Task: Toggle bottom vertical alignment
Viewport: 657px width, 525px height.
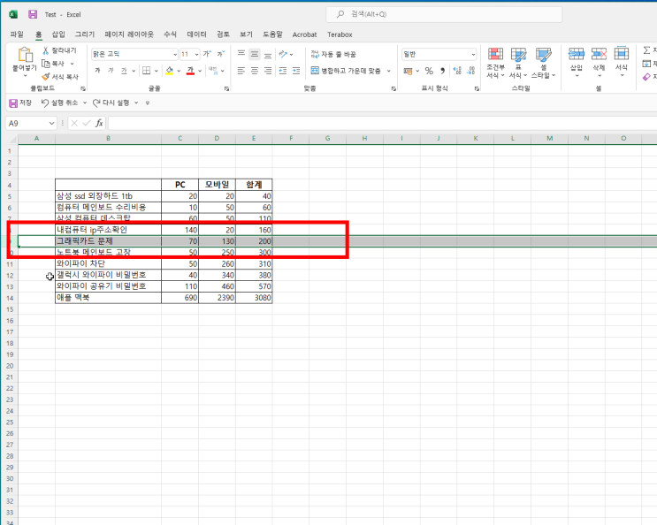Action: click(x=268, y=54)
